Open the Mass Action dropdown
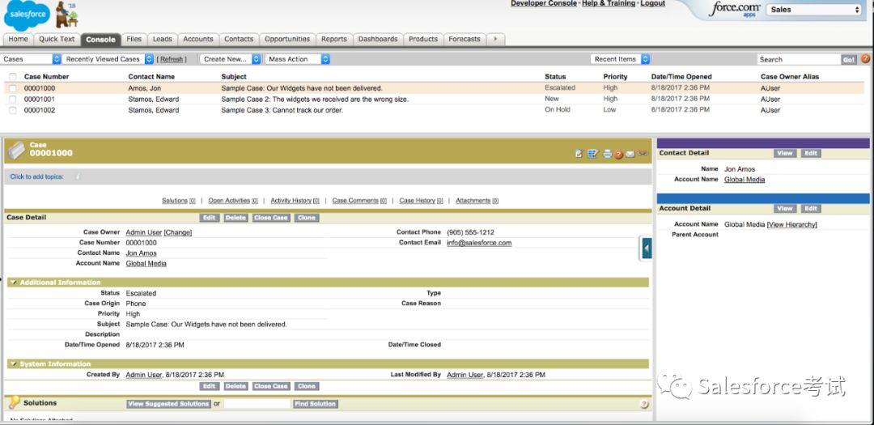Screen dimensions: 874x425 point(297,59)
